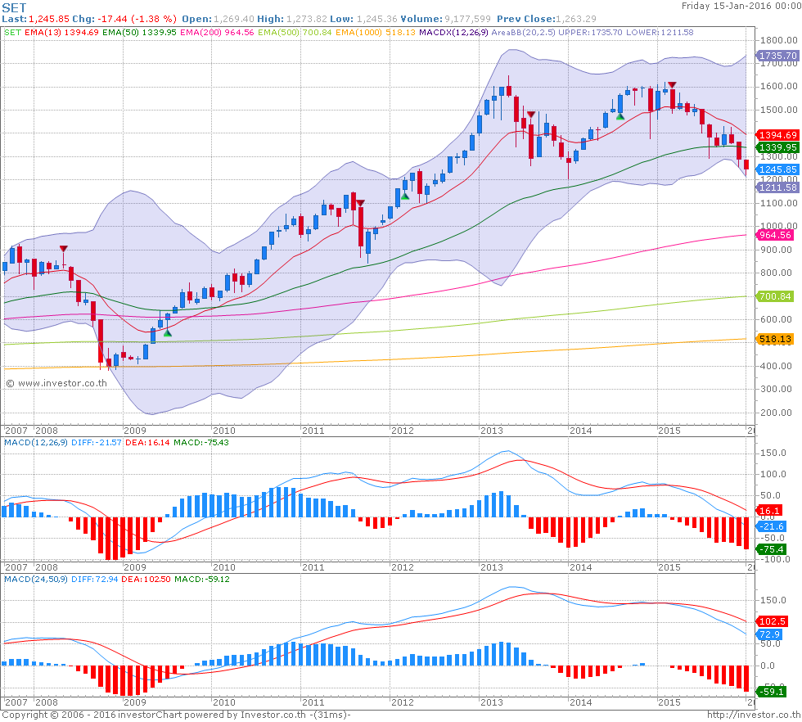Viewport: 802px width, 722px height.
Task: Click the green buy triangle marker in 2009
Action: coord(167,333)
